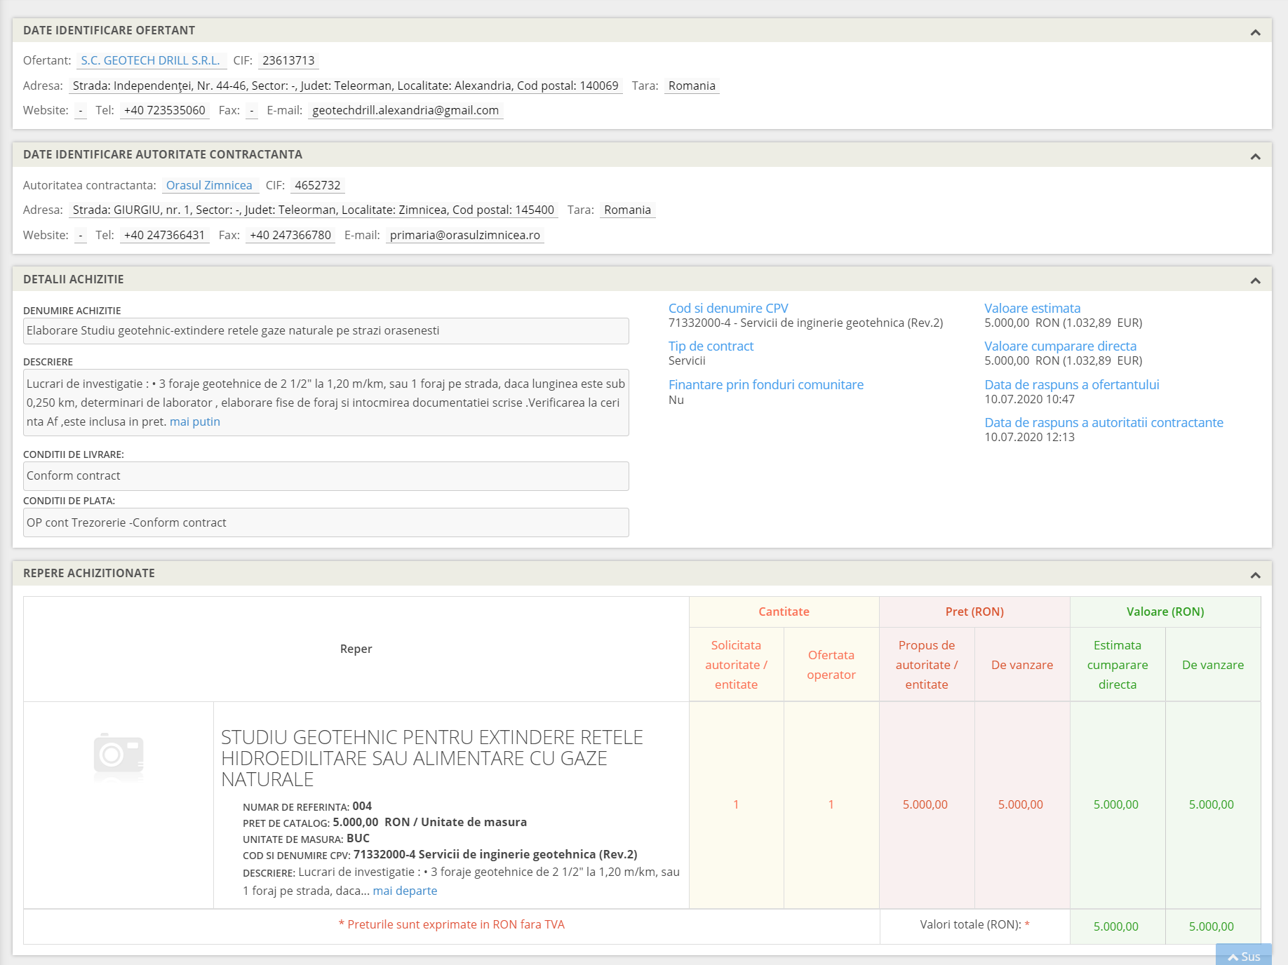Viewport: 1288px width, 965px height.
Task: Click the Finantare prin fonduri comunitare label
Action: pyautogui.click(x=766, y=384)
